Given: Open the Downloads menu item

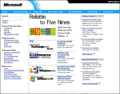Looking at the screenshot, I should click(x=93, y=12).
